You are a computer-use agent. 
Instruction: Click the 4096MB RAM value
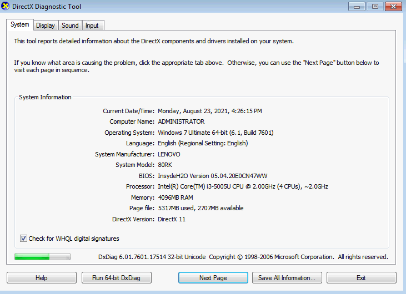point(176,197)
